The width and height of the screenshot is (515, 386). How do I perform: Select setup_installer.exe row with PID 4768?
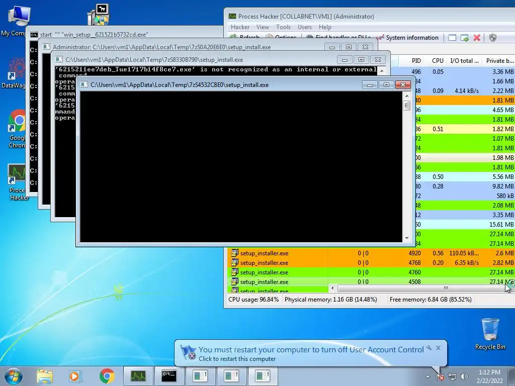[371, 262]
